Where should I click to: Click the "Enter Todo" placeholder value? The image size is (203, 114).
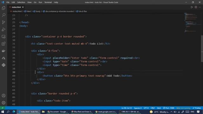pos(79,58)
